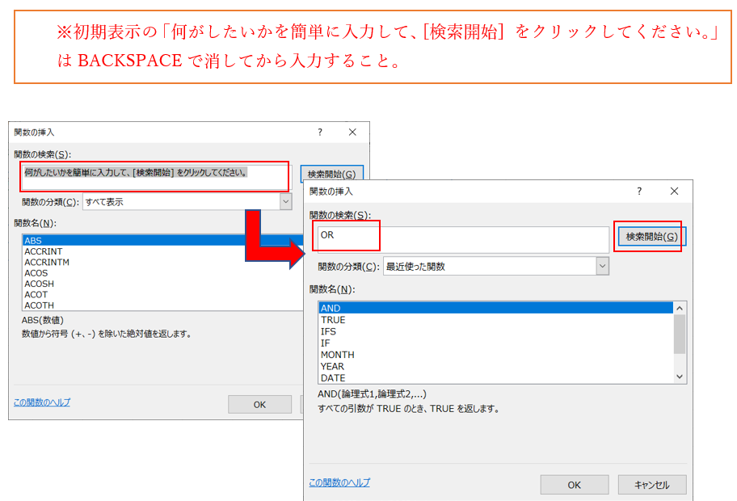The width and height of the screenshot is (737, 501).
Task: Click the scroll up arrow of the function list
Action: 680,308
